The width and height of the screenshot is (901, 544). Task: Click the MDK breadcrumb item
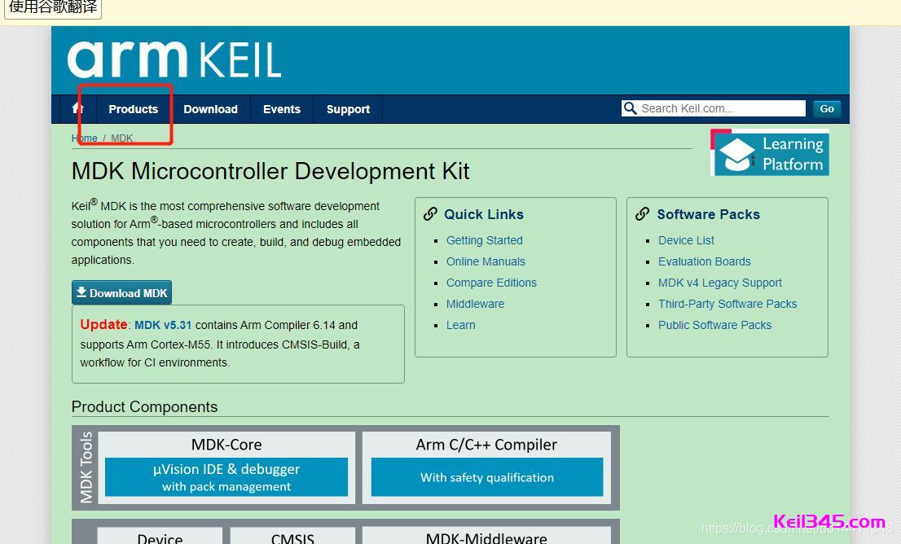coord(122,138)
